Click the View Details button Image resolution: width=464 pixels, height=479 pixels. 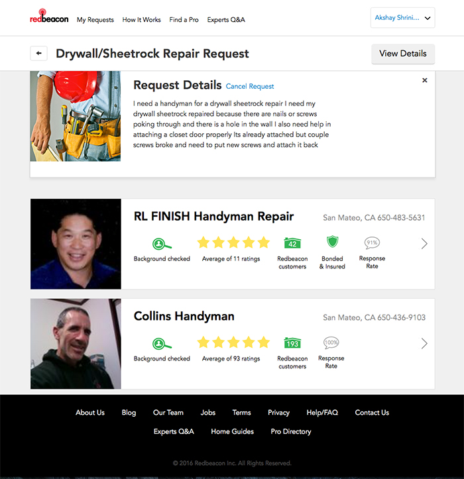click(403, 54)
